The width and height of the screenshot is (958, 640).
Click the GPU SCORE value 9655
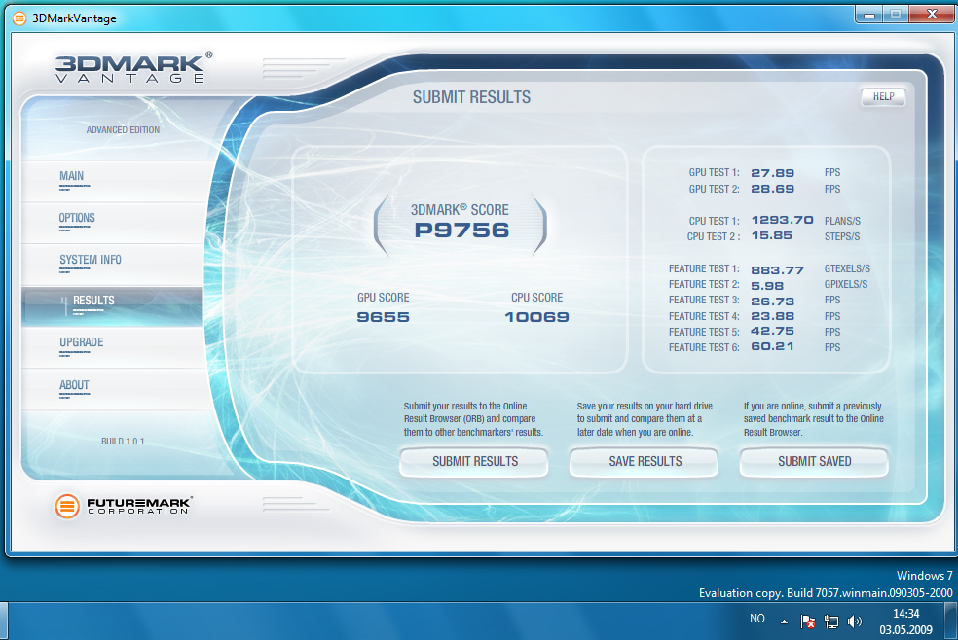(383, 317)
